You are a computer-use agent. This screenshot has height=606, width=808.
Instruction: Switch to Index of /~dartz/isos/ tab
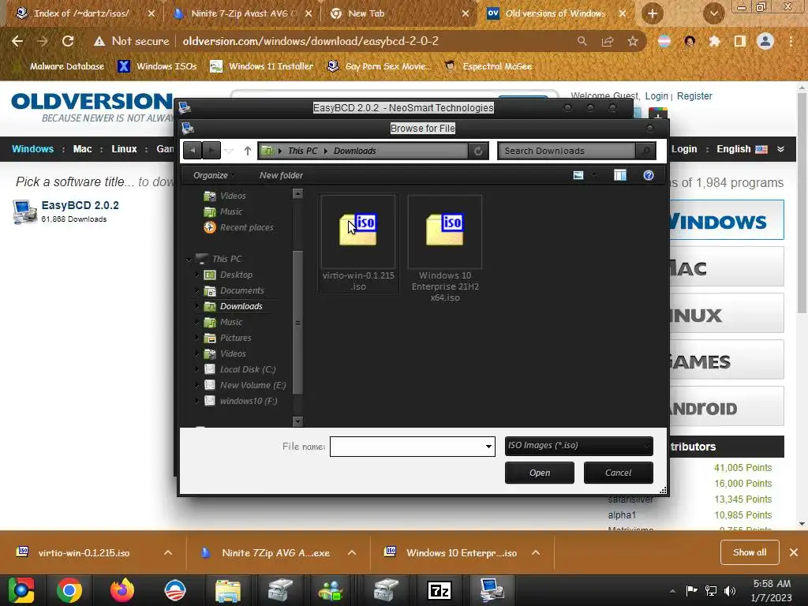[x=82, y=13]
